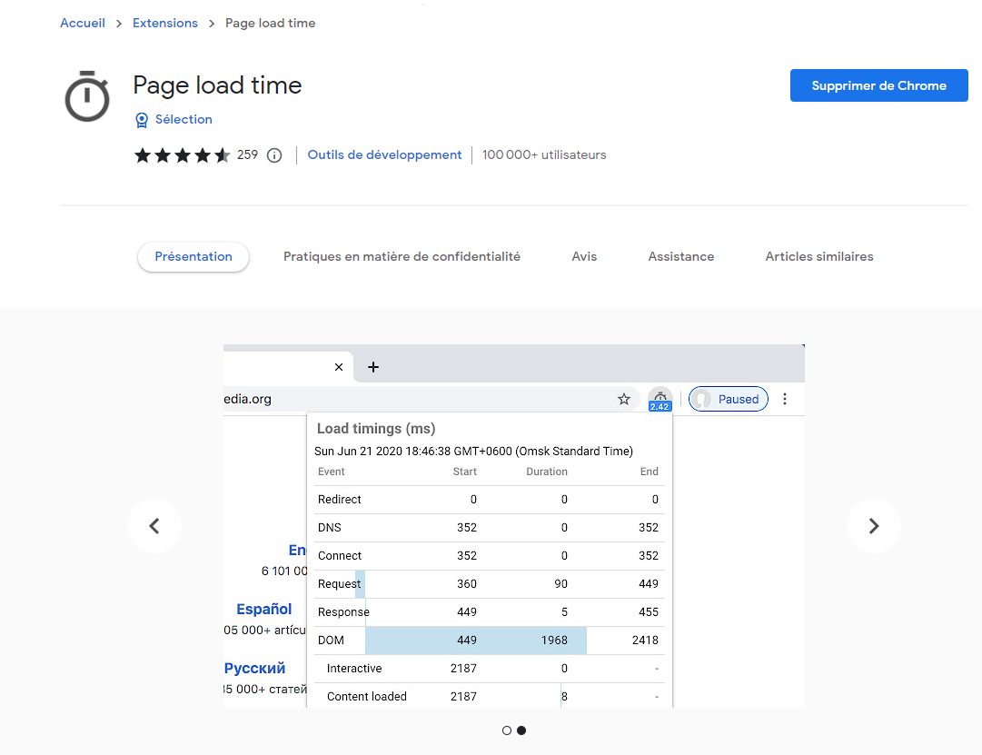Click the Event column header
The height and width of the screenshot is (755, 982).
pos(332,472)
